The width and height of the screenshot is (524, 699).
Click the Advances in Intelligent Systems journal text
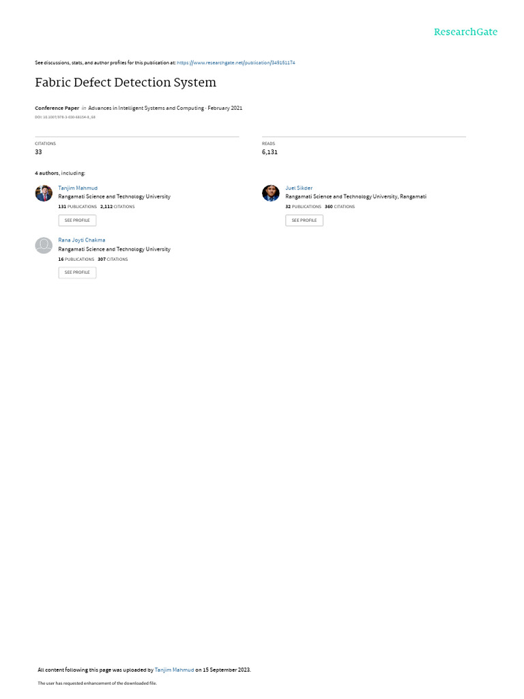[146, 108]
